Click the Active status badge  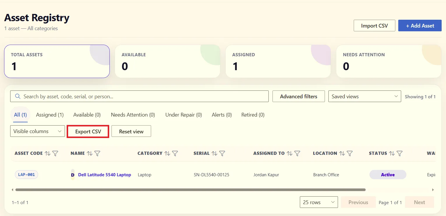pyautogui.click(x=388, y=175)
